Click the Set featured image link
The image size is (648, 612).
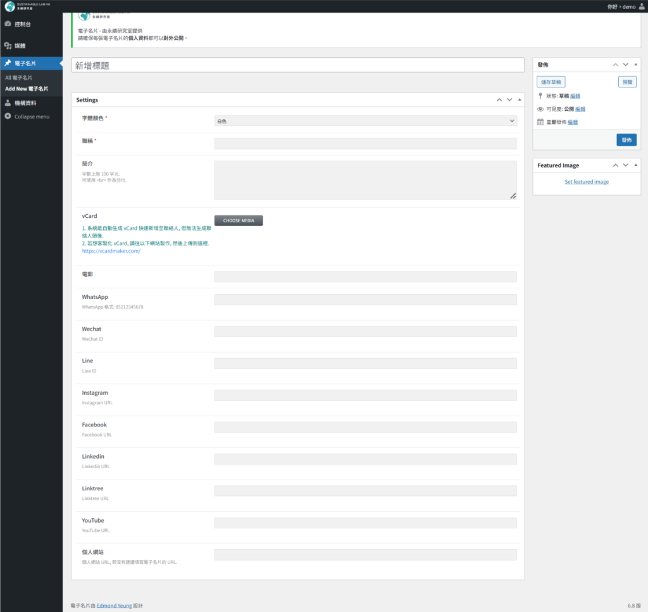click(587, 182)
